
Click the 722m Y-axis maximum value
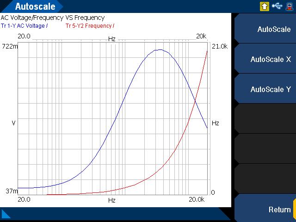(x=10, y=46)
